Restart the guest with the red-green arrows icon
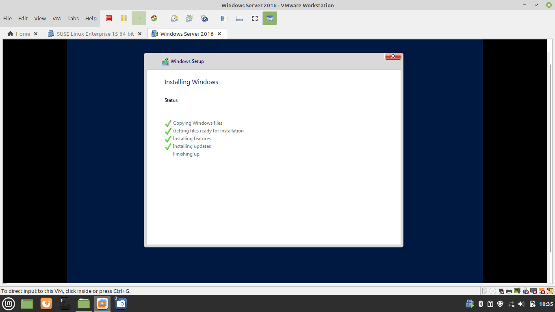Image resolution: width=555 pixels, height=312 pixels. tap(154, 18)
